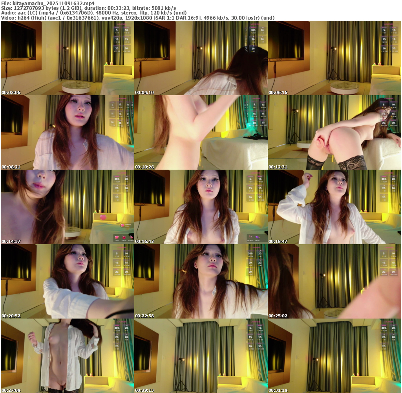Open the thumbnail stamped 00:04:10

tap(201, 58)
